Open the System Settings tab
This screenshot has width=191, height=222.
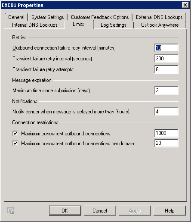(x=48, y=17)
